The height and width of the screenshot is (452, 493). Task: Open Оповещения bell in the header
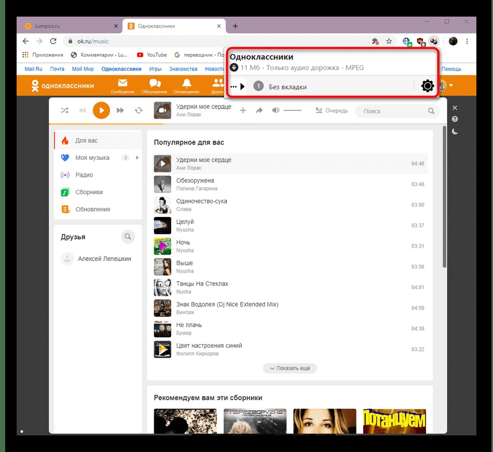click(x=186, y=86)
